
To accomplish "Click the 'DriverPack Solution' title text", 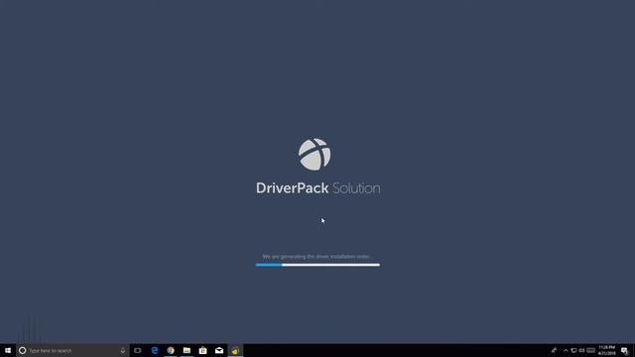I will point(317,188).
